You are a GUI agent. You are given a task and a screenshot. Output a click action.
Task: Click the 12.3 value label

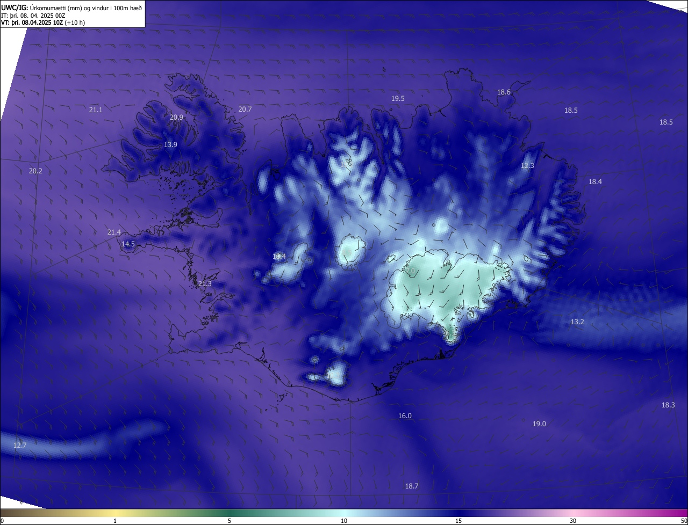click(x=527, y=166)
